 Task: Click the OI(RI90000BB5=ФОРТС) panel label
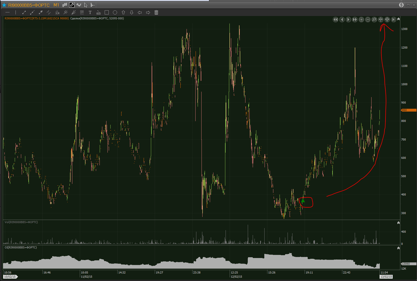(x=21, y=247)
